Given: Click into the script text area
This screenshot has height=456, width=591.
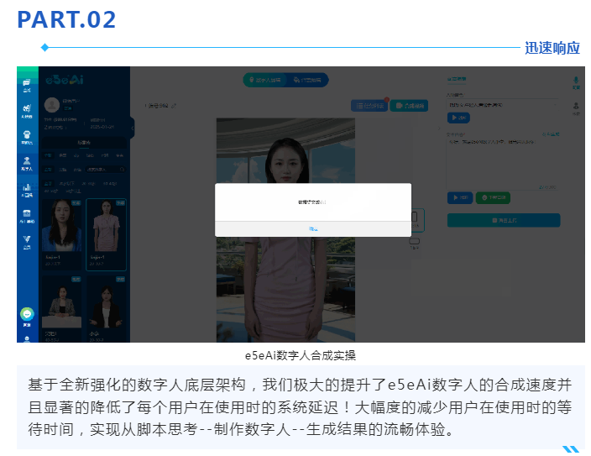Looking at the screenshot, I should click(x=503, y=164).
